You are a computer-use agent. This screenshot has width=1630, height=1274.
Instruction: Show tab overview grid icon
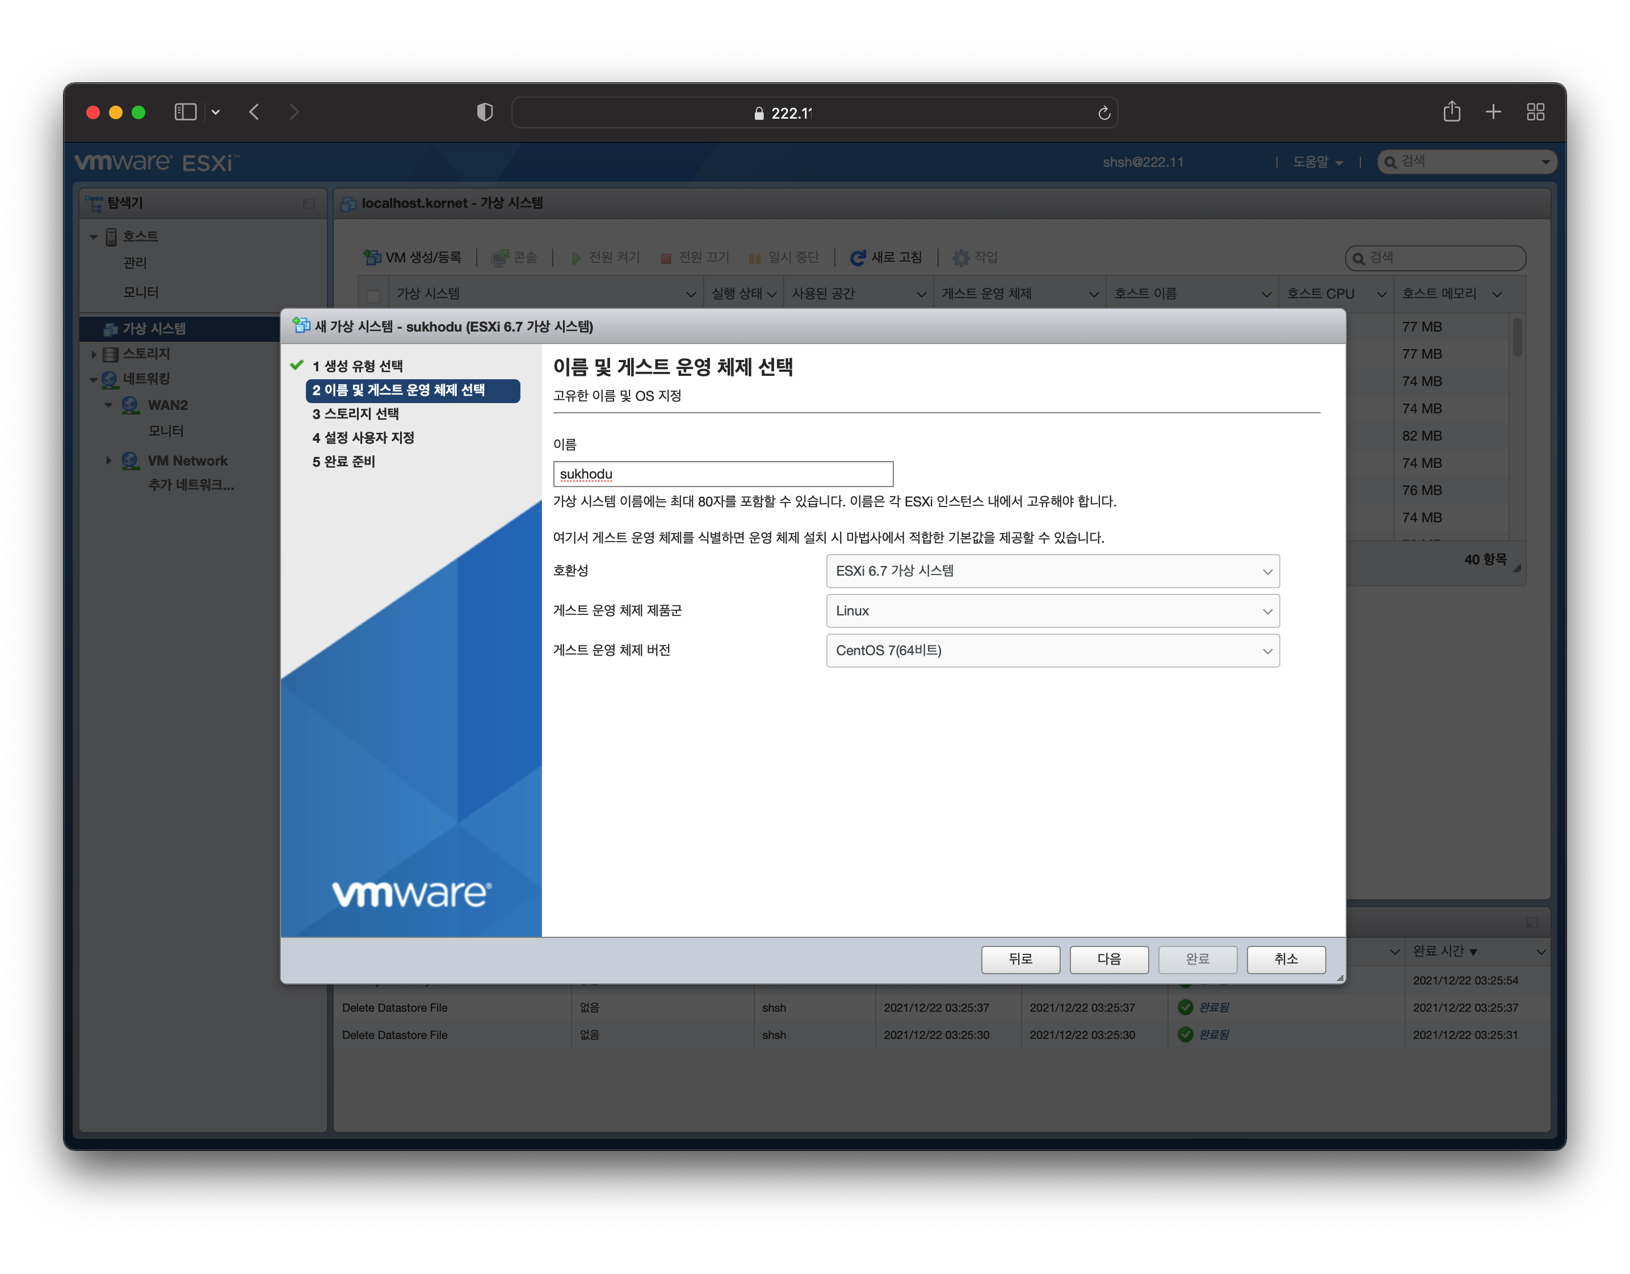[1535, 112]
